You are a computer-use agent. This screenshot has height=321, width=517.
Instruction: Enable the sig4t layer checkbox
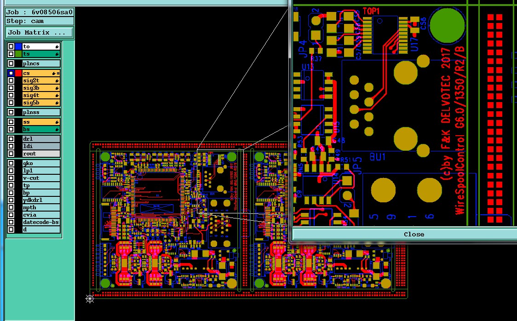click(x=11, y=95)
